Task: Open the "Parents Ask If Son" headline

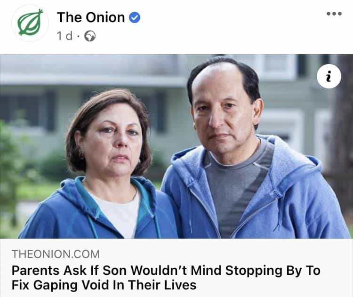Action: (x=166, y=271)
